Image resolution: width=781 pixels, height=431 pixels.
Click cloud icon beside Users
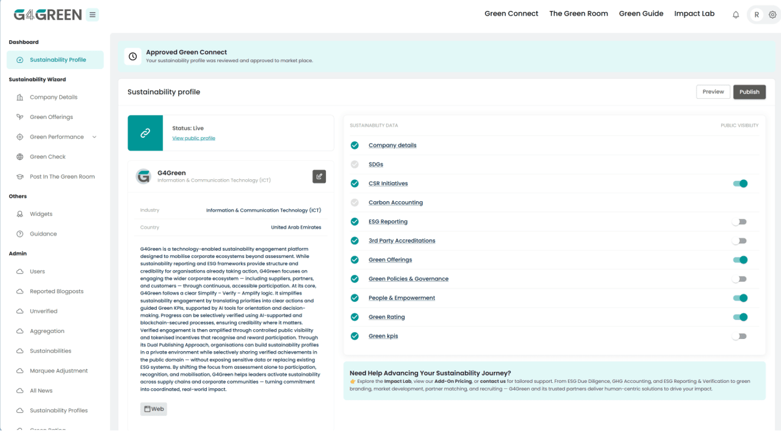[20, 271]
